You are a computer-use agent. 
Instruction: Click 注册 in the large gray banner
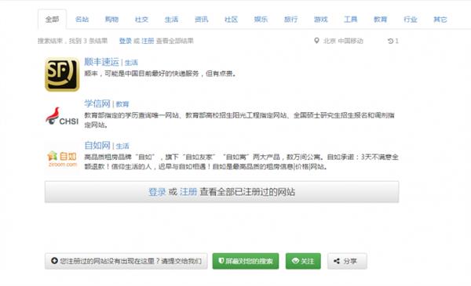coord(188,192)
